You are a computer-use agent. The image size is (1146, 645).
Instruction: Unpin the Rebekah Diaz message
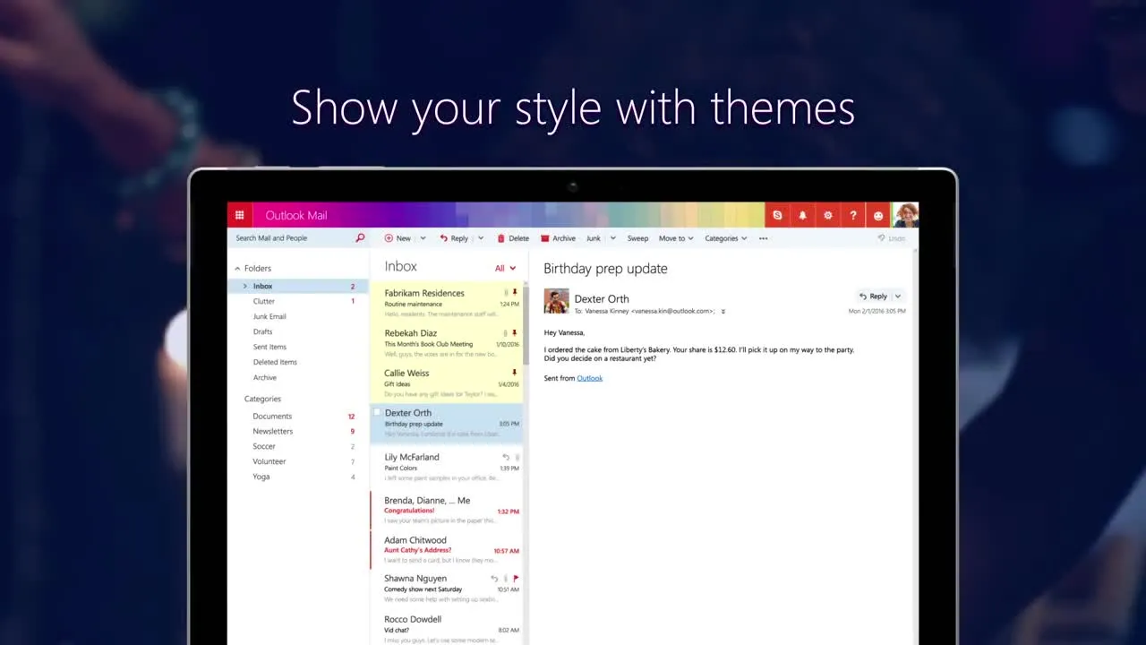[x=515, y=333]
